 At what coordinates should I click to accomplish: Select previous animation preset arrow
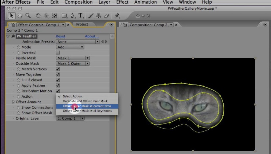pyautogui.click(x=102, y=42)
